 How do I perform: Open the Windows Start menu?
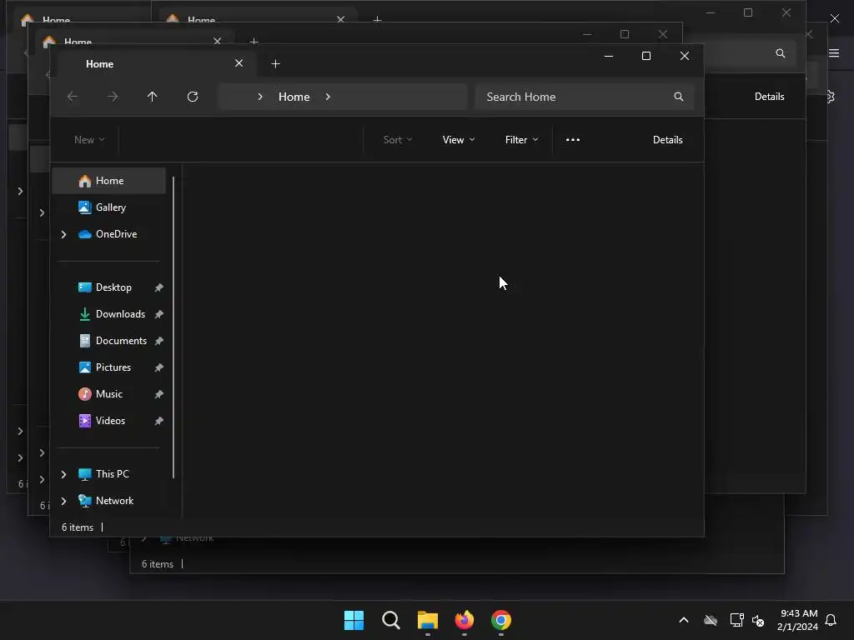[x=354, y=620]
